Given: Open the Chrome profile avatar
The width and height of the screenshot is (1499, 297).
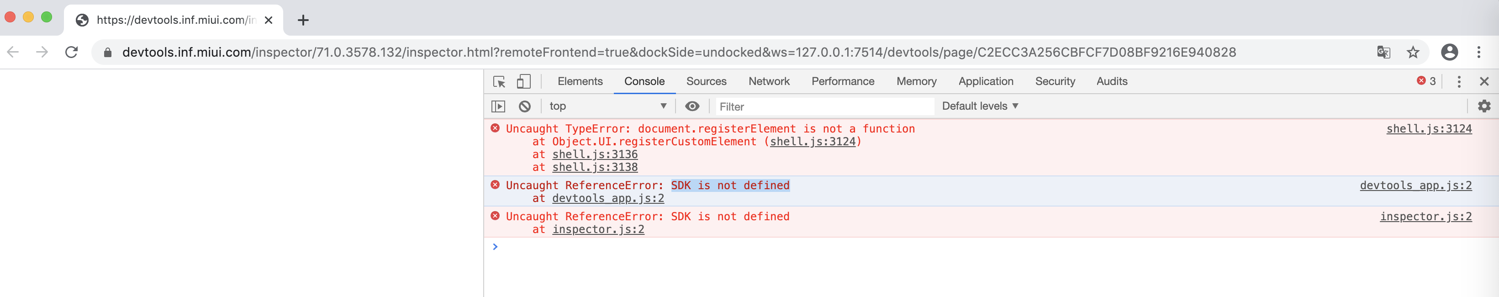Looking at the screenshot, I should [1449, 53].
